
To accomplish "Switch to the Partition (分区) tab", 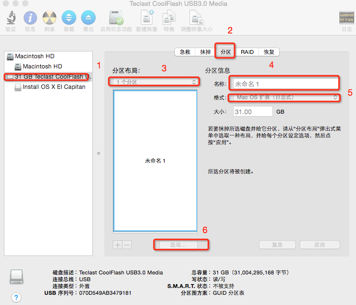I will coord(225,52).
